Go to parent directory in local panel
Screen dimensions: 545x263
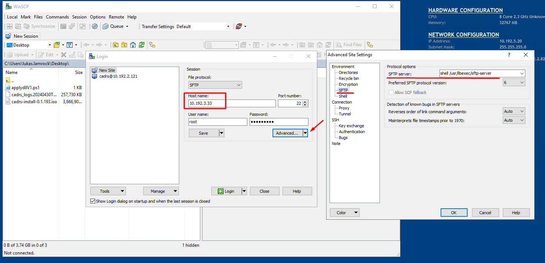[x=116, y=45]
